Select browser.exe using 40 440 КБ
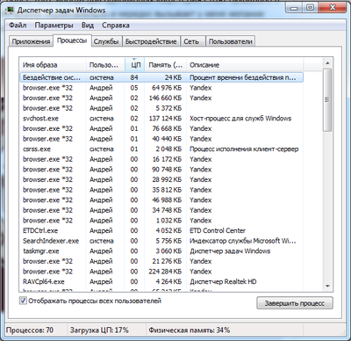The image size is (351, 341). click(161, 139)
